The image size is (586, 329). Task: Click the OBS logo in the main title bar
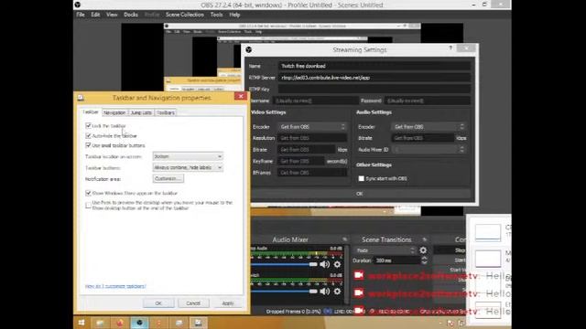(78, 5)
